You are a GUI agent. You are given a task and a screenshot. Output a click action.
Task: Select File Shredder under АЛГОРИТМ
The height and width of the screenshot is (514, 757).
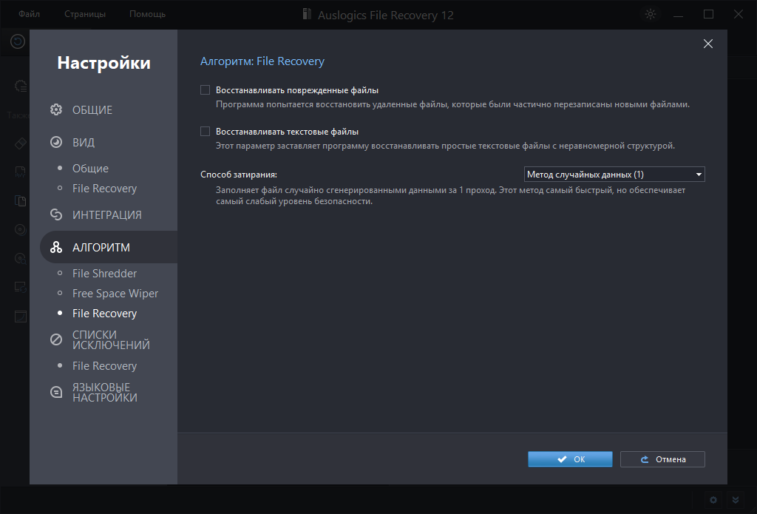(x=104, y=274)
